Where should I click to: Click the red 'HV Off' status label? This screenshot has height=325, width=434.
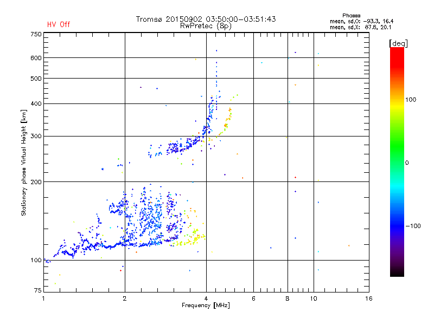(59, 24)
